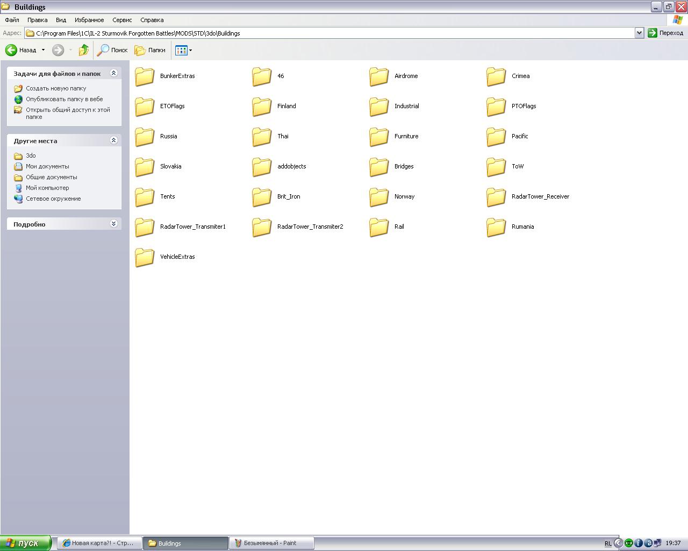688x551 pixels.
Task: Open the VehicleExtras folder icon
Action: (145, 257)
